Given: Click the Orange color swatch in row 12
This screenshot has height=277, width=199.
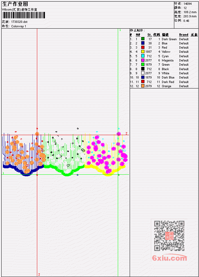Looking at the screenshot, I should click(143, 86).
